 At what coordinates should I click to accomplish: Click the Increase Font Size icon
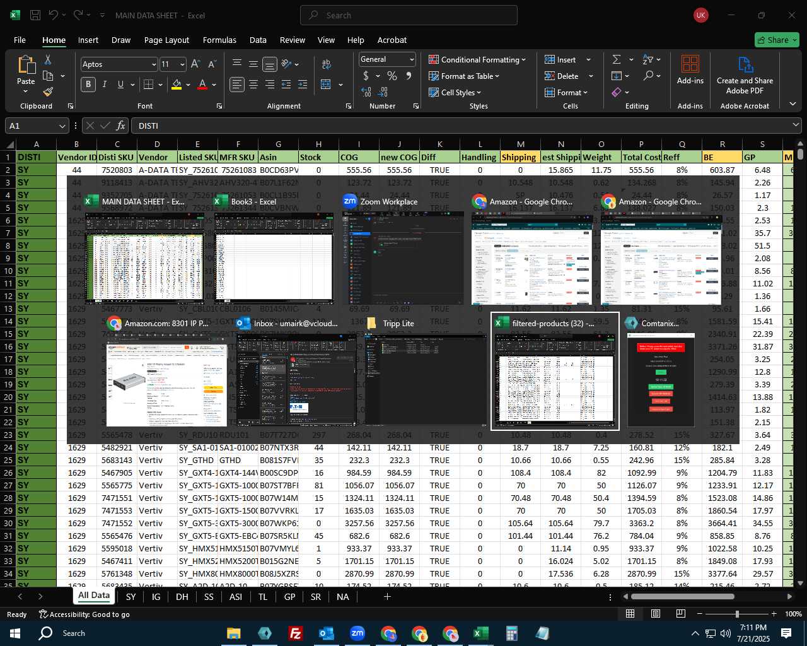tap(195, 64)
